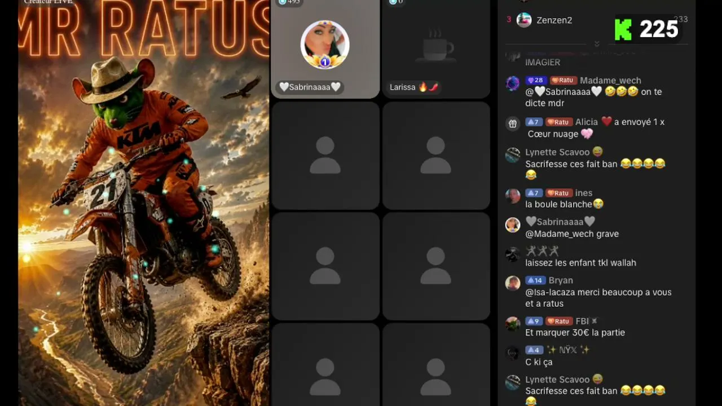Open Zenzen2's avatar in the ranking list
The height and width of the screenshot is (406, 722).
point(524,20)
